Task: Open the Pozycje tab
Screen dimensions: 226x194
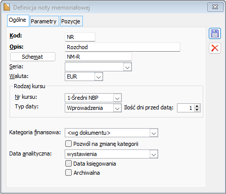Action: coord(71,21)
